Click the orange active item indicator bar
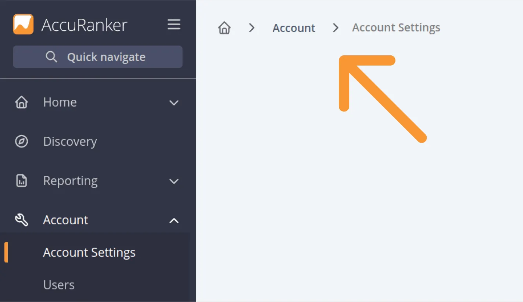This screenshot has width=523, height=302. 6,252
